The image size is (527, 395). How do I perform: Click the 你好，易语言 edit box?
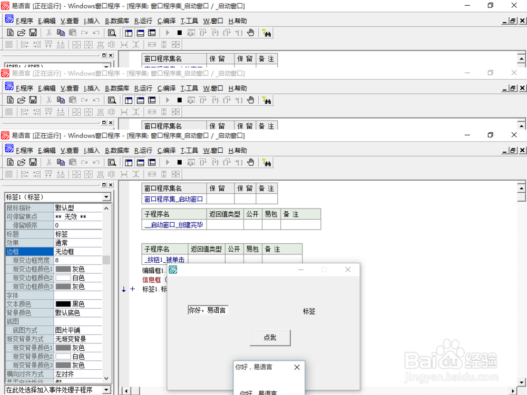208,310
